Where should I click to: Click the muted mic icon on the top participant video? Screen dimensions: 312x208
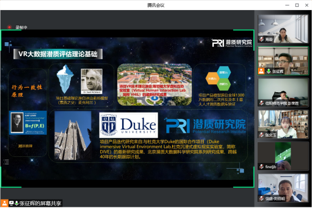click(262, 39)
